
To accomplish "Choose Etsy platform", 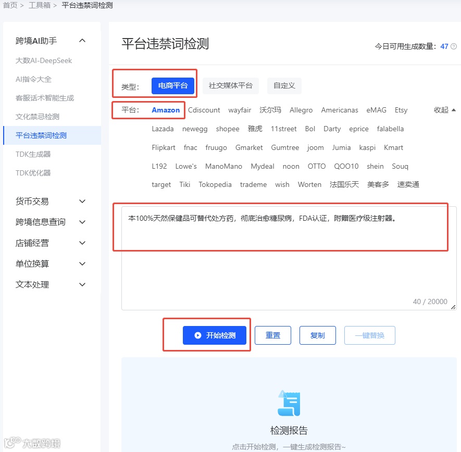I will [401, 110].
